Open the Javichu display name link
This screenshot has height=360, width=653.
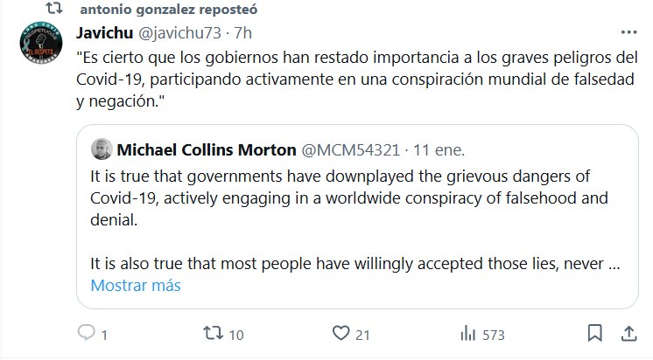[x=103, y=33]
